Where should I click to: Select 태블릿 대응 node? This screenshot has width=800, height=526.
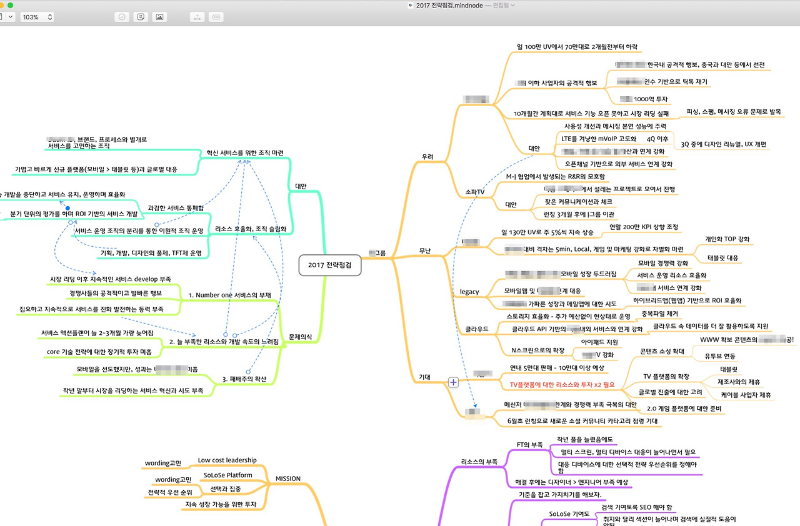[722, 257]
